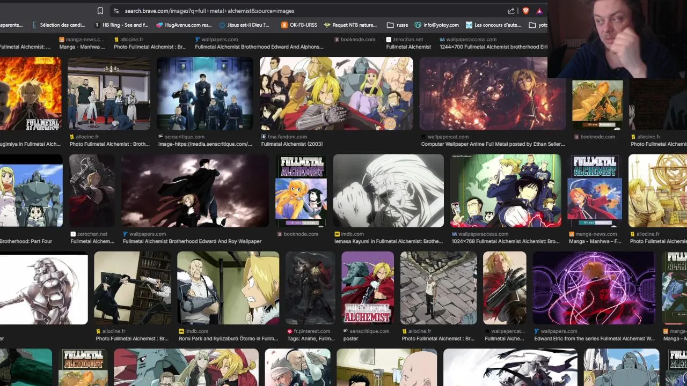Image resolution: width=687 pixels, height=386 pixels.
Task: Click the 'image-https://media.senscritique.com' caption
Action: click(x=205, y=144)
